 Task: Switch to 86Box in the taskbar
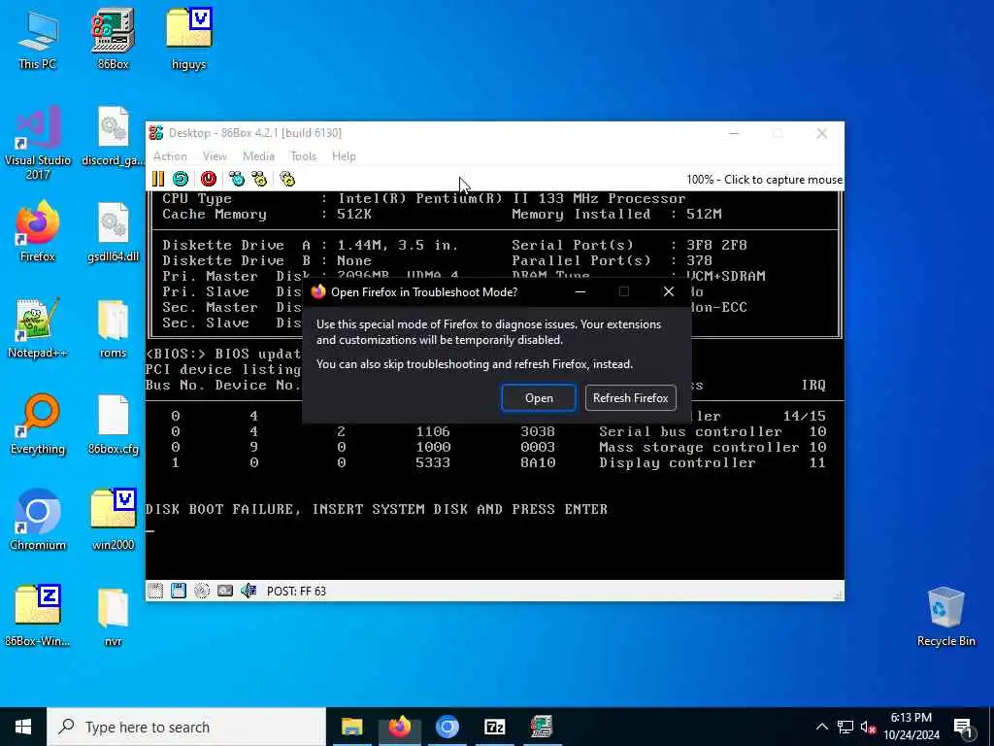pos(542,727)
